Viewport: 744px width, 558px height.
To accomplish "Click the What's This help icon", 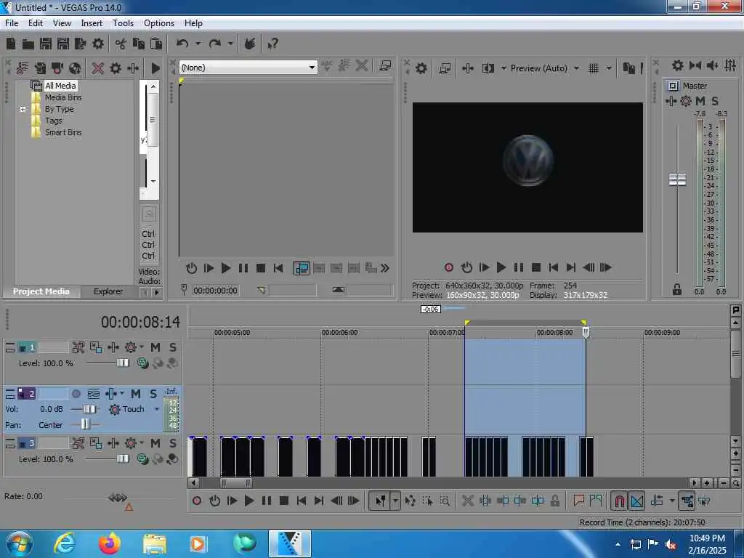I will click(273, 44).
